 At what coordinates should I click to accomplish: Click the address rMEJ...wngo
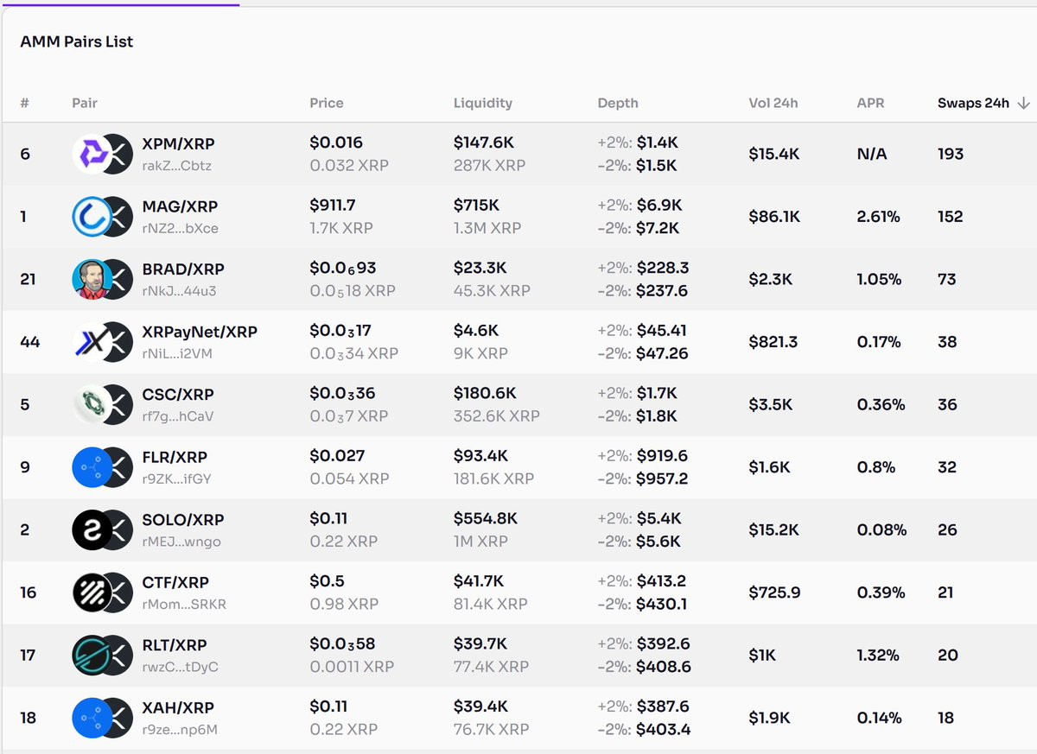click(181, 542)
